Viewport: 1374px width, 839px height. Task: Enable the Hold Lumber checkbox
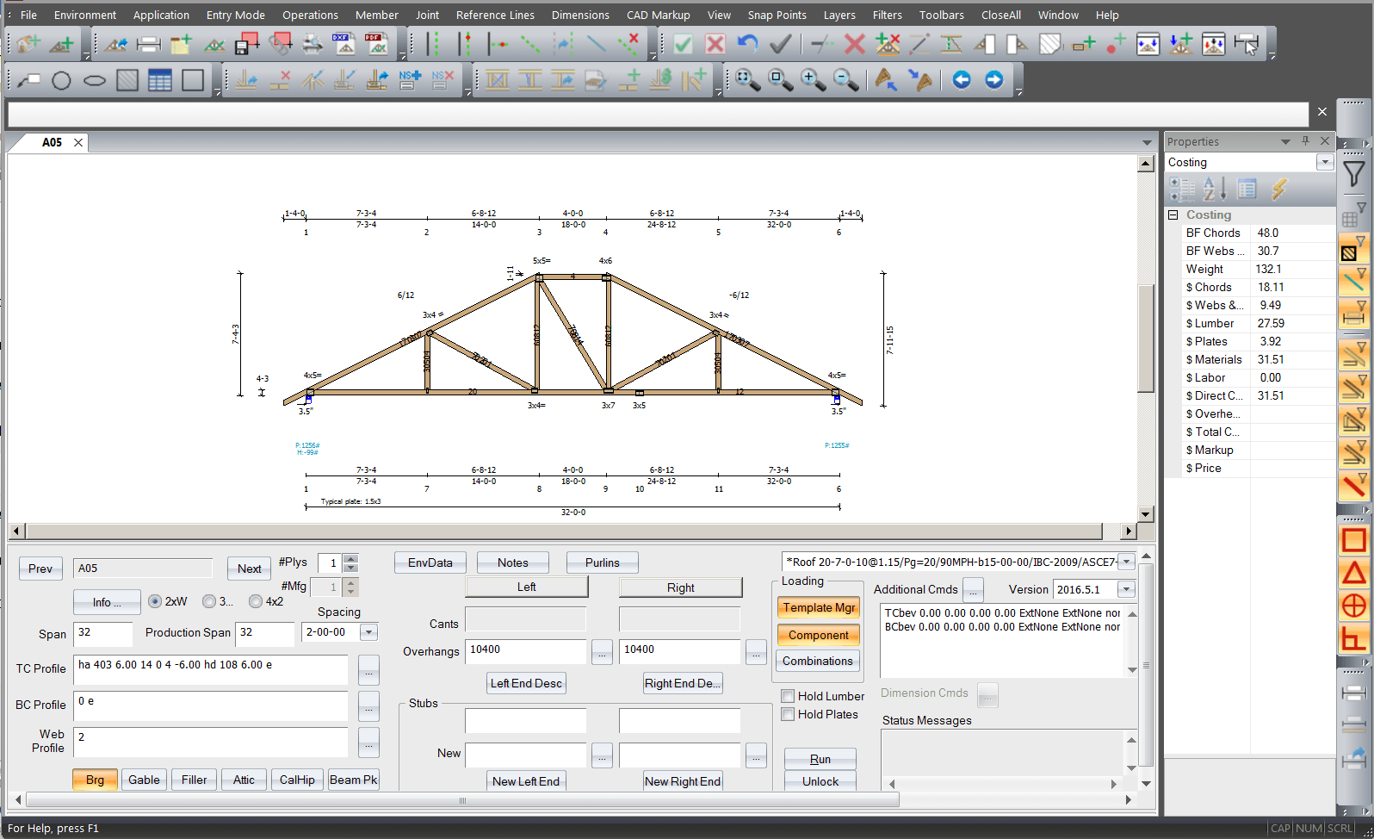[788, 696]
